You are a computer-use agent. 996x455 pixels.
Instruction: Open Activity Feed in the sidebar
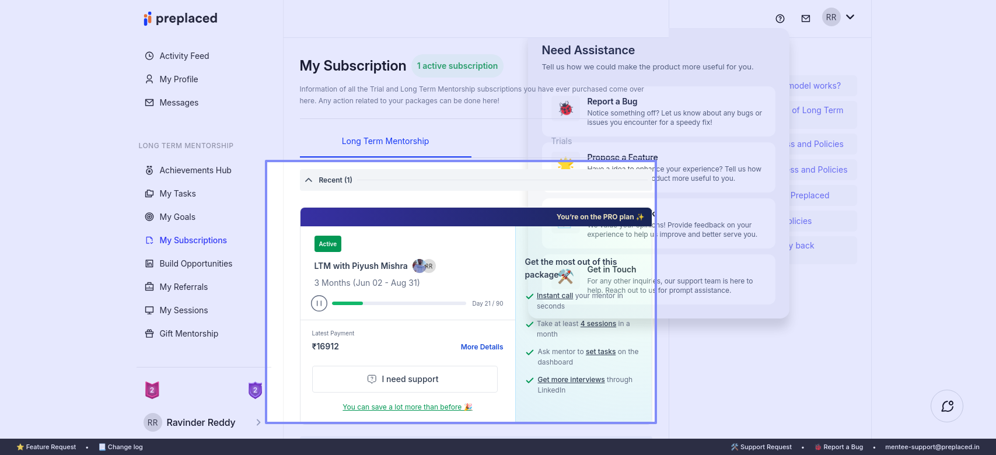pyautogui.click(x=184, y=56)
